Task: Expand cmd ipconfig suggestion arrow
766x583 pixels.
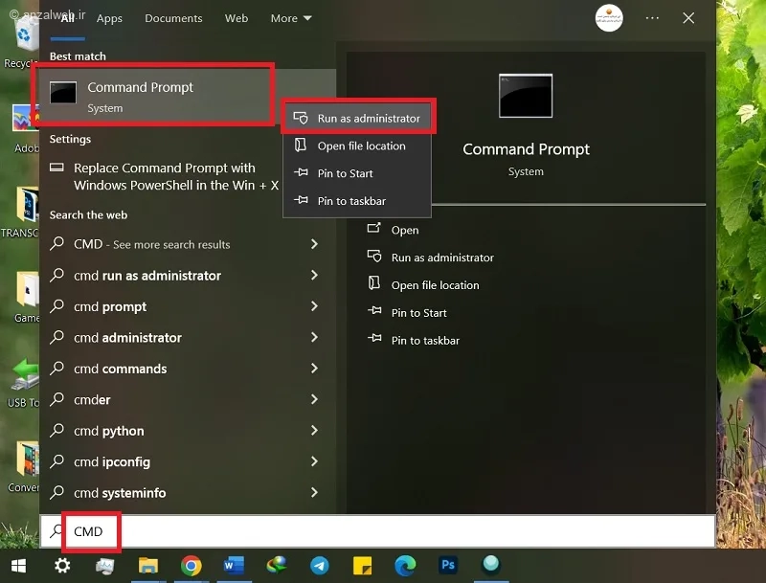Action: [x=315, y=461]
